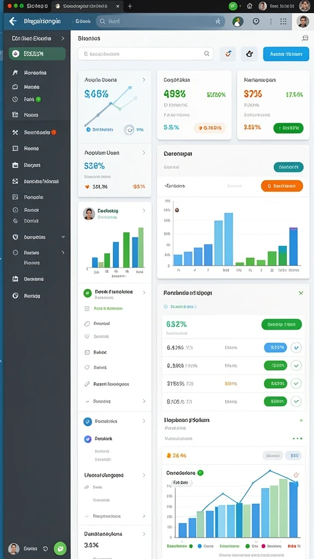Open a new browser tab with the plus
Screen dimensions: 314x559
[130, 6]
